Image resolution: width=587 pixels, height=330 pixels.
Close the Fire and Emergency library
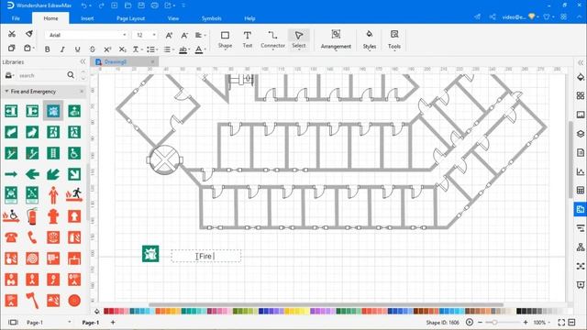pyautogui.click(x=82, y=92)
